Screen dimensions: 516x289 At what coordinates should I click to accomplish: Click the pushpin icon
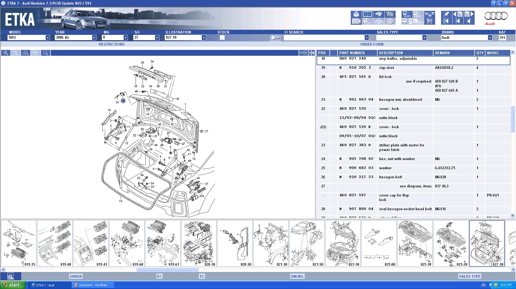pos(446,14)
